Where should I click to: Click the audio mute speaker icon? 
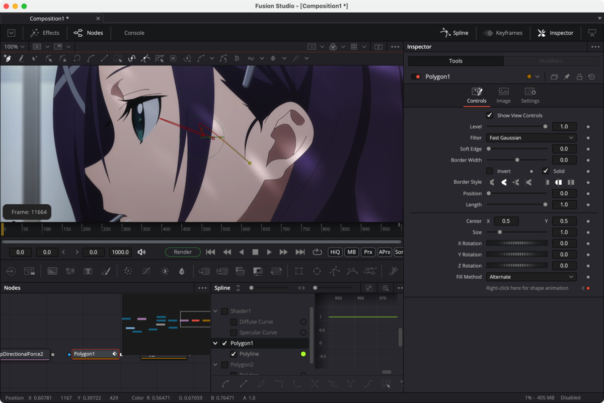pos(141,252)
